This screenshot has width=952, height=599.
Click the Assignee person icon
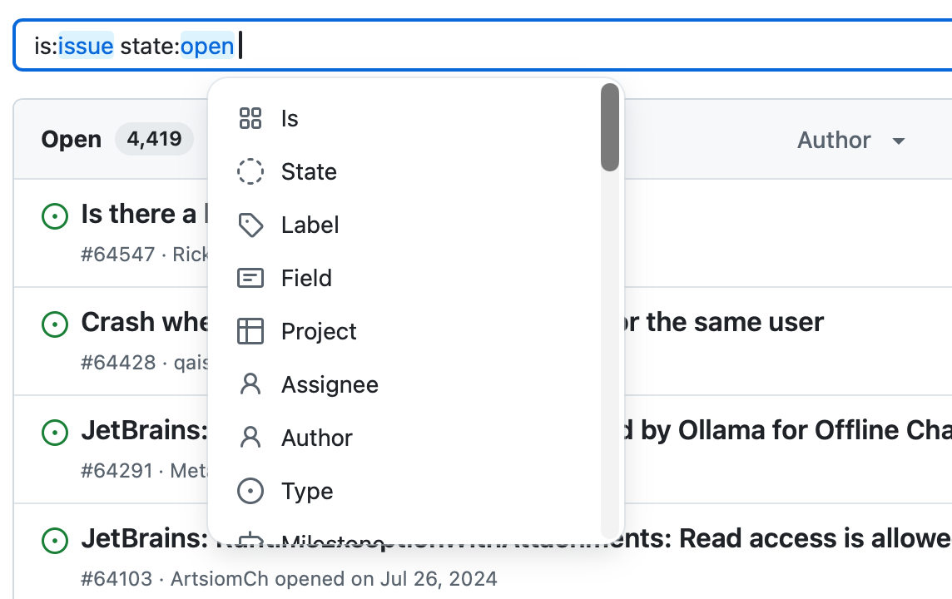(250, 384)
